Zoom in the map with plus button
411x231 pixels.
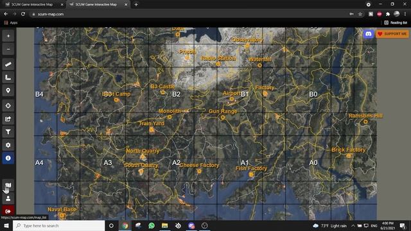[x=8, y=36]
